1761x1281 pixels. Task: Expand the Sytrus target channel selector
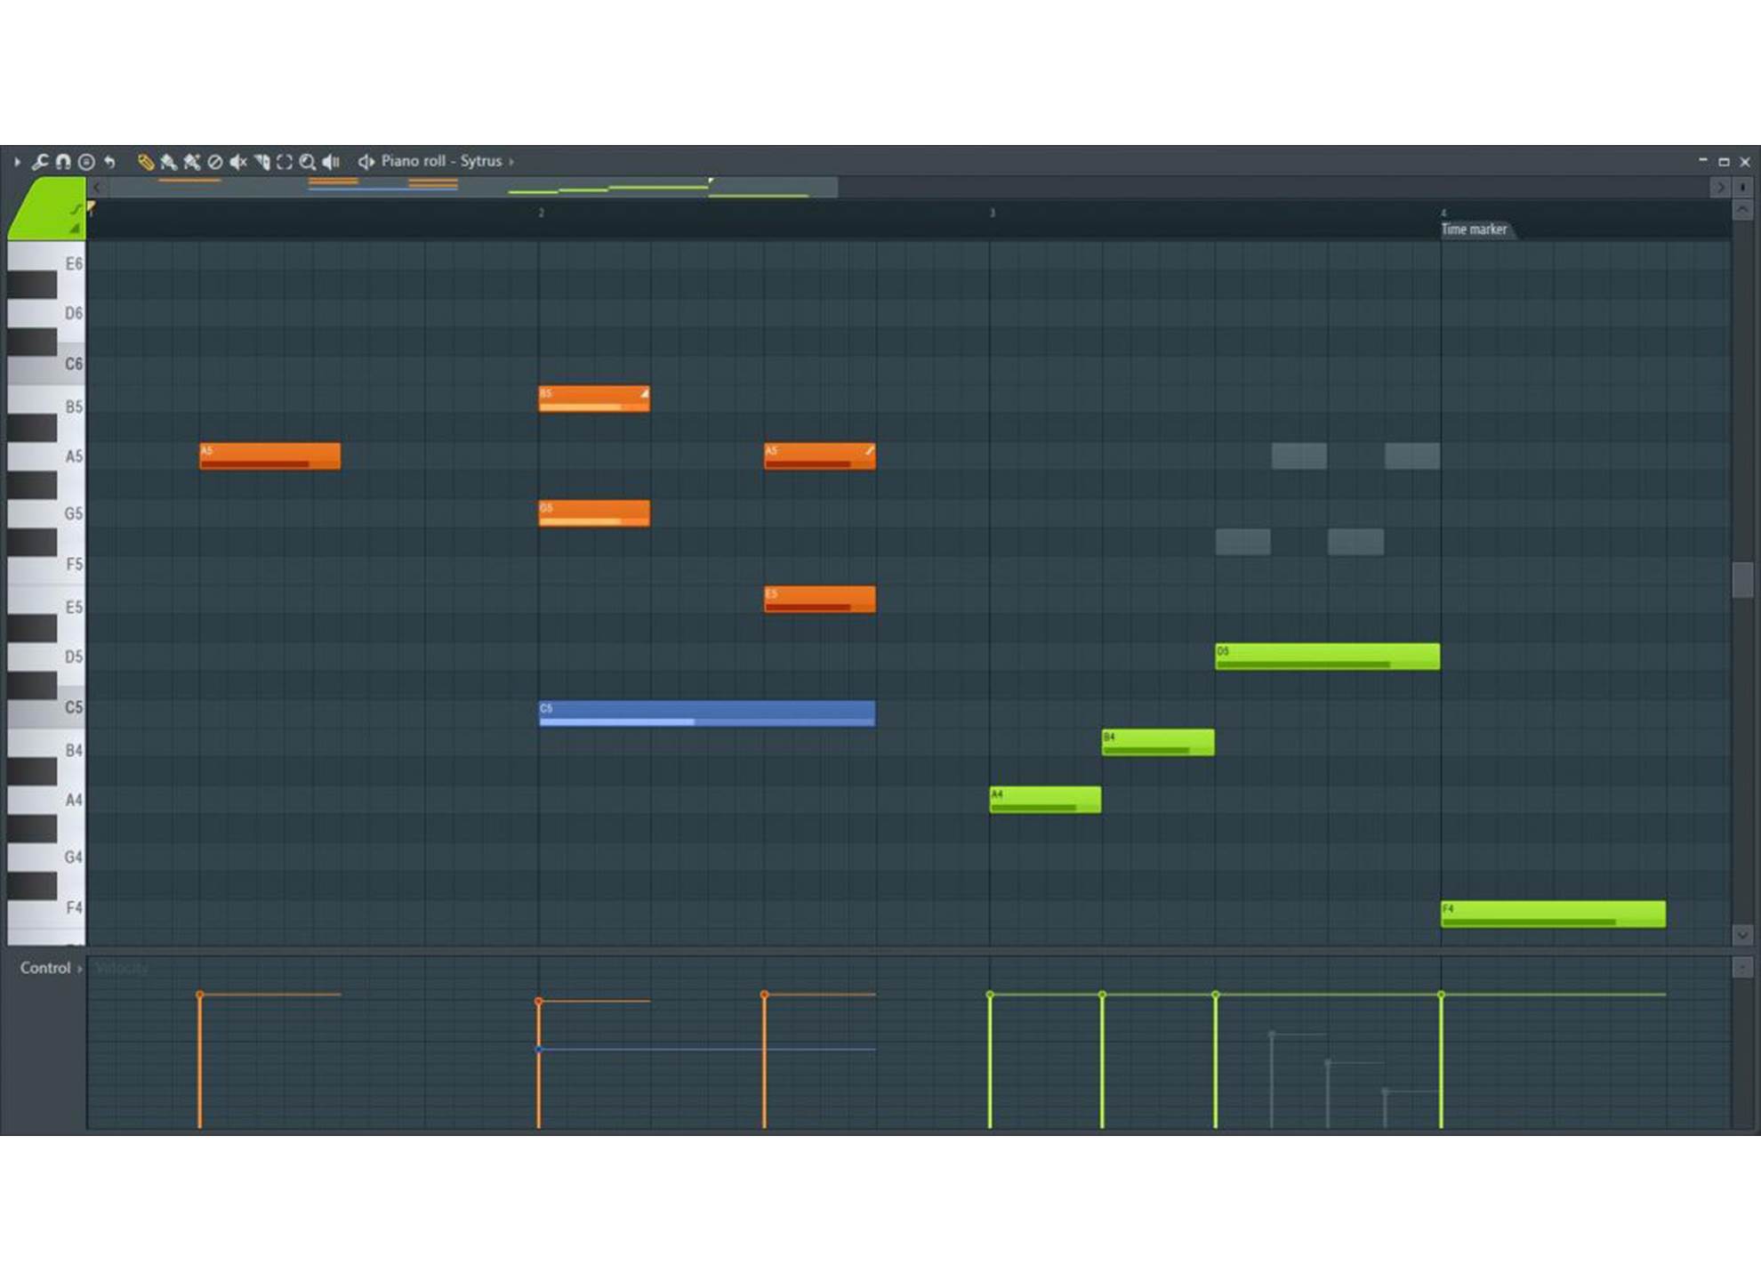click(511, 162)
